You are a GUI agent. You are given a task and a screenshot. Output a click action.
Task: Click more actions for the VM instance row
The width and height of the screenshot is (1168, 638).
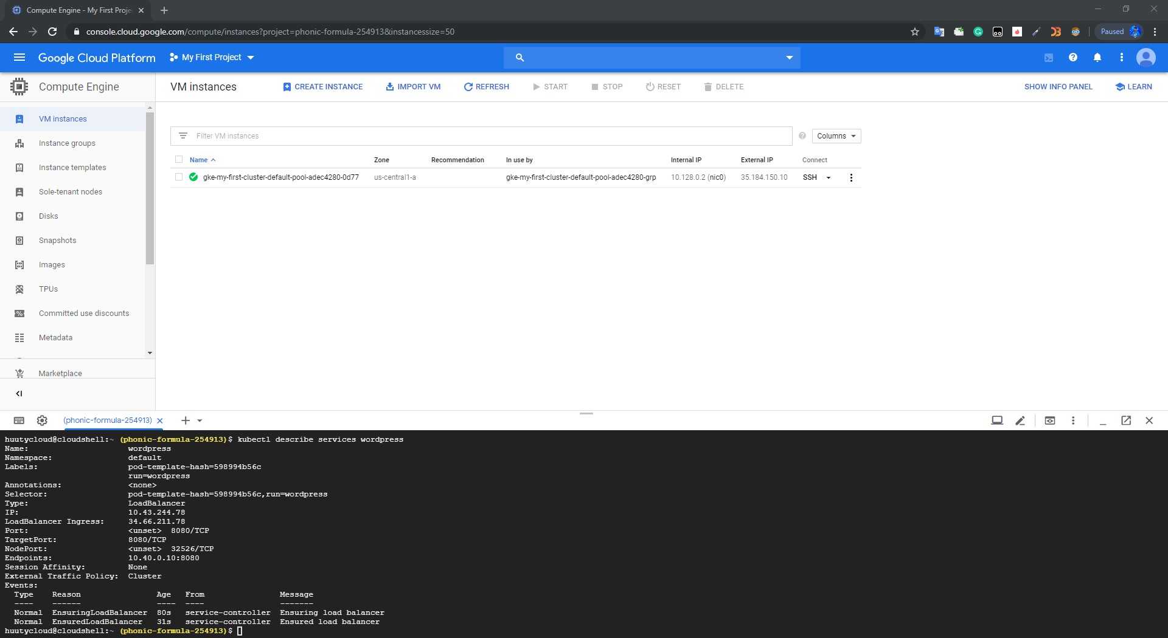click(851, 177)
